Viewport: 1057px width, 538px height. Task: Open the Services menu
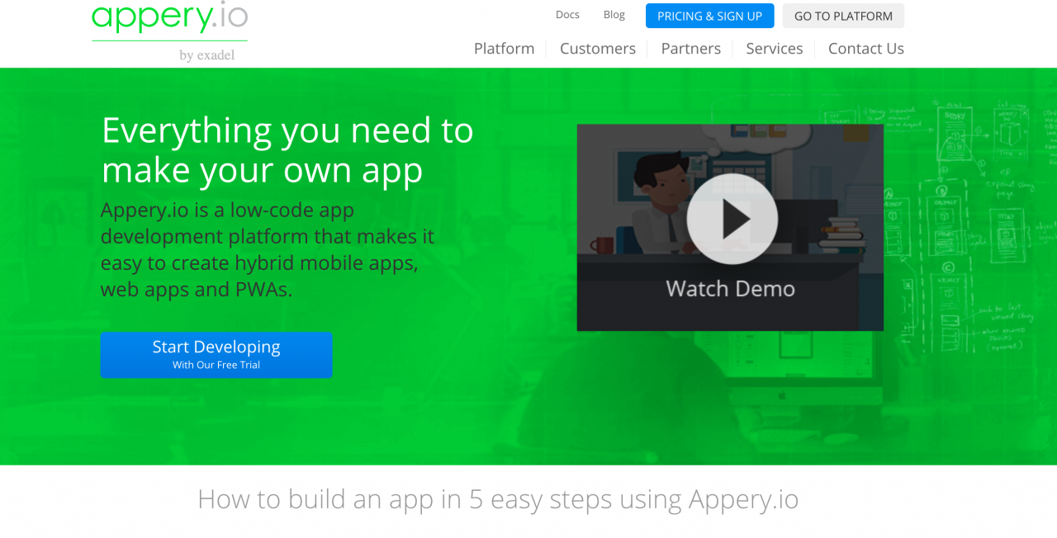click(775, 49)
